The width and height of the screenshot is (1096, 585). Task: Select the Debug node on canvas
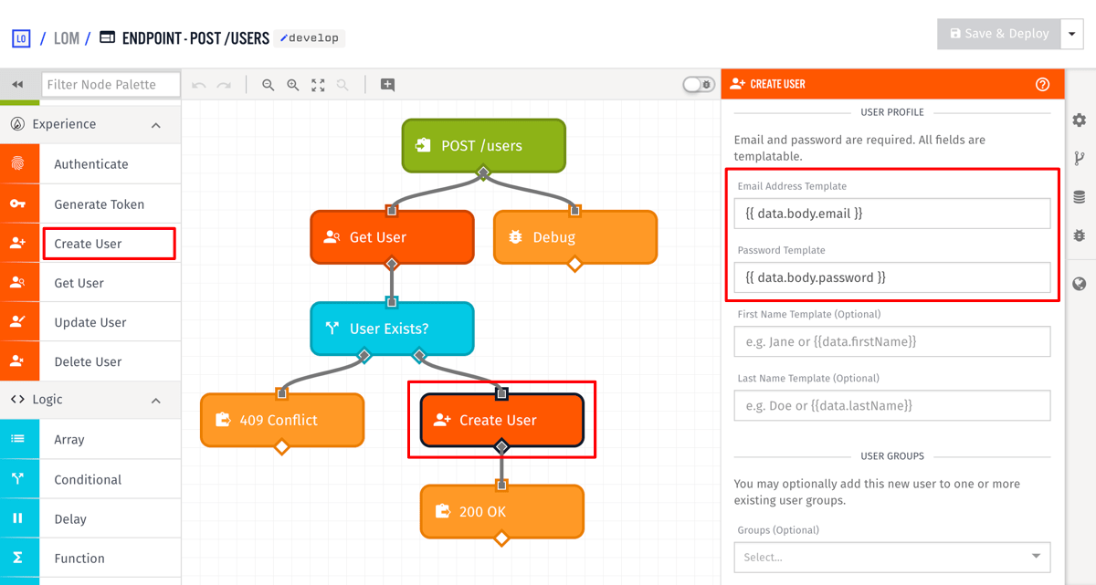(575, 237)
